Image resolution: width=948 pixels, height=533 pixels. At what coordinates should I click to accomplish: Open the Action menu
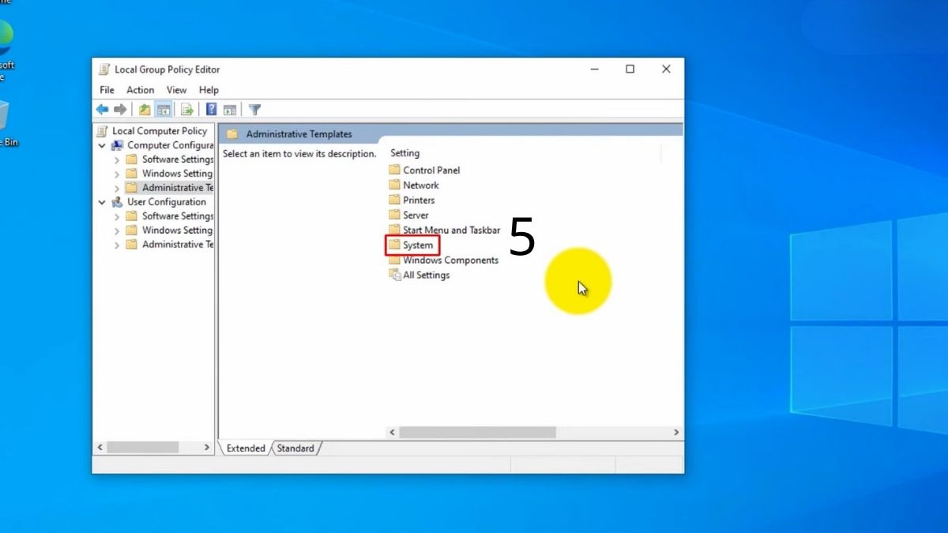(x=141, y=90)
